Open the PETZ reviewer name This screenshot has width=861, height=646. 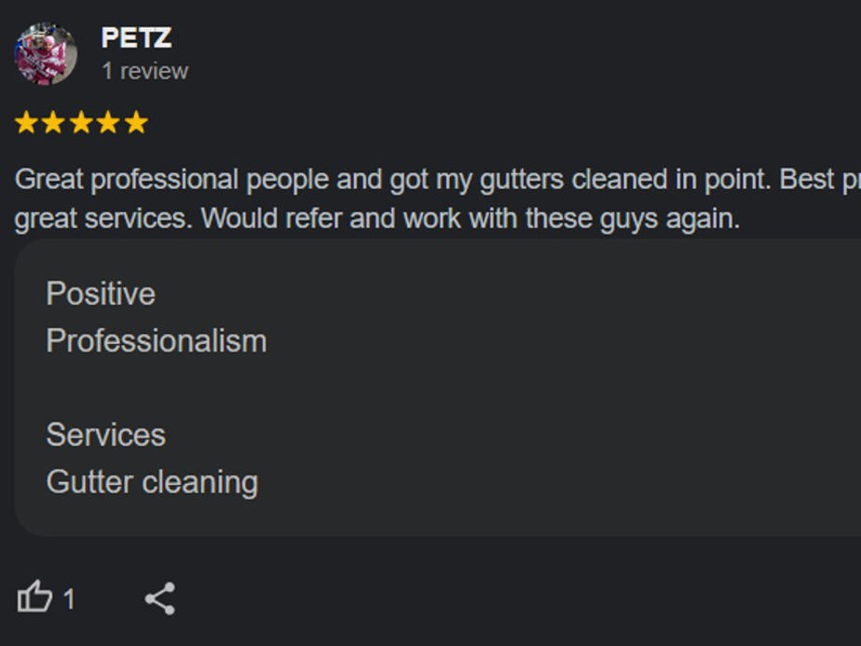136,38
